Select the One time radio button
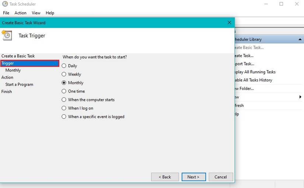 (x=64, y=91)
